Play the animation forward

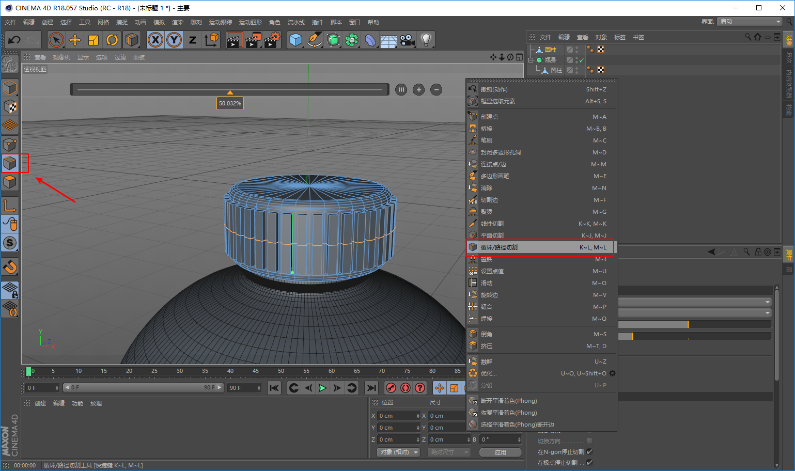click(322, 388)
